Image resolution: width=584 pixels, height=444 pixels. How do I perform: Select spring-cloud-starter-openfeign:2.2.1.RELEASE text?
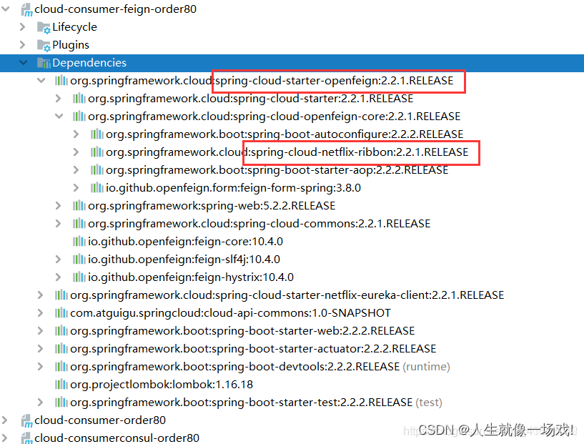335,81
